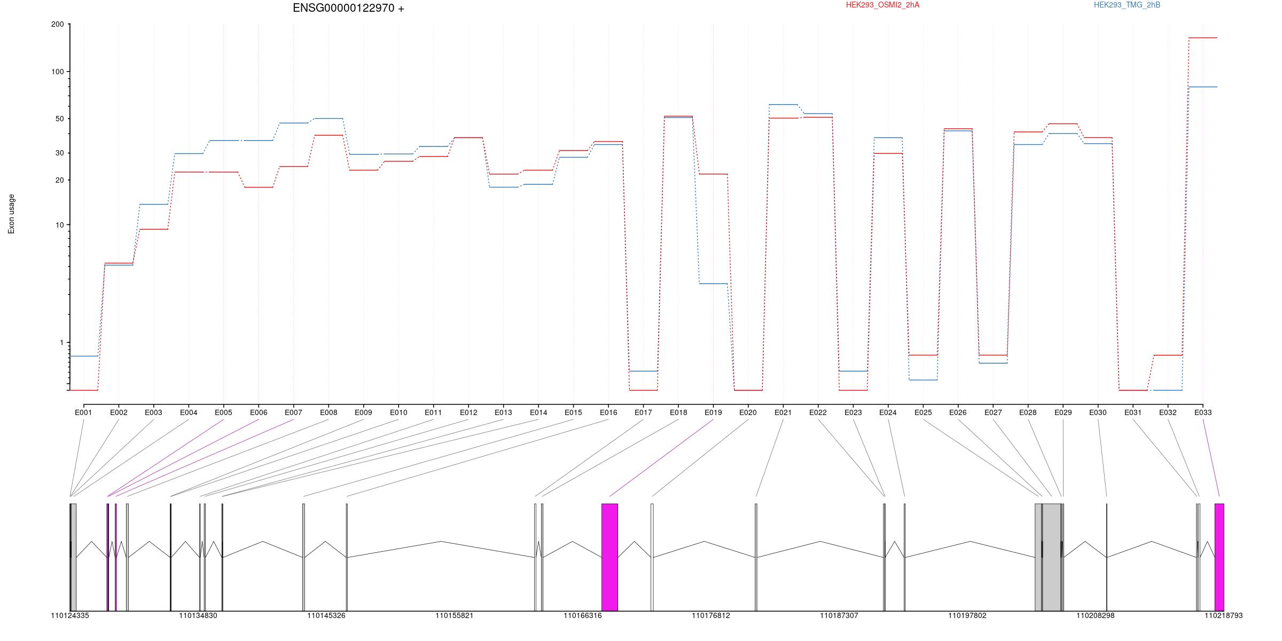Click the magenta exon block for E033

tap(1220, 557)
